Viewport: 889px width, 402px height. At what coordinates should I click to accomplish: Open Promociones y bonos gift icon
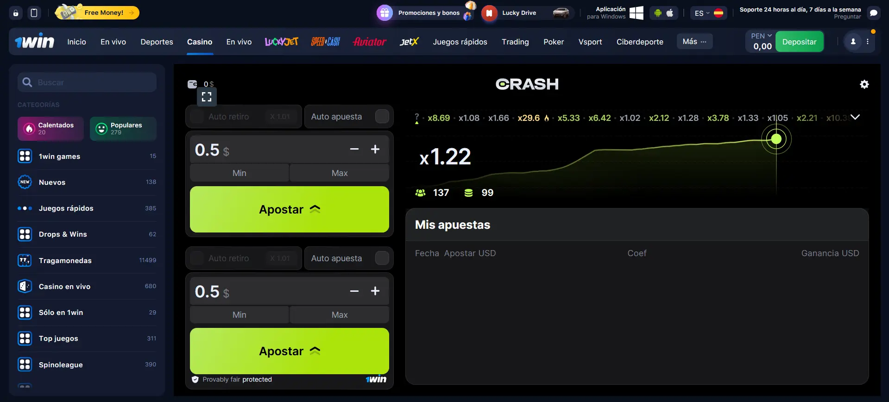pos(385,13)
